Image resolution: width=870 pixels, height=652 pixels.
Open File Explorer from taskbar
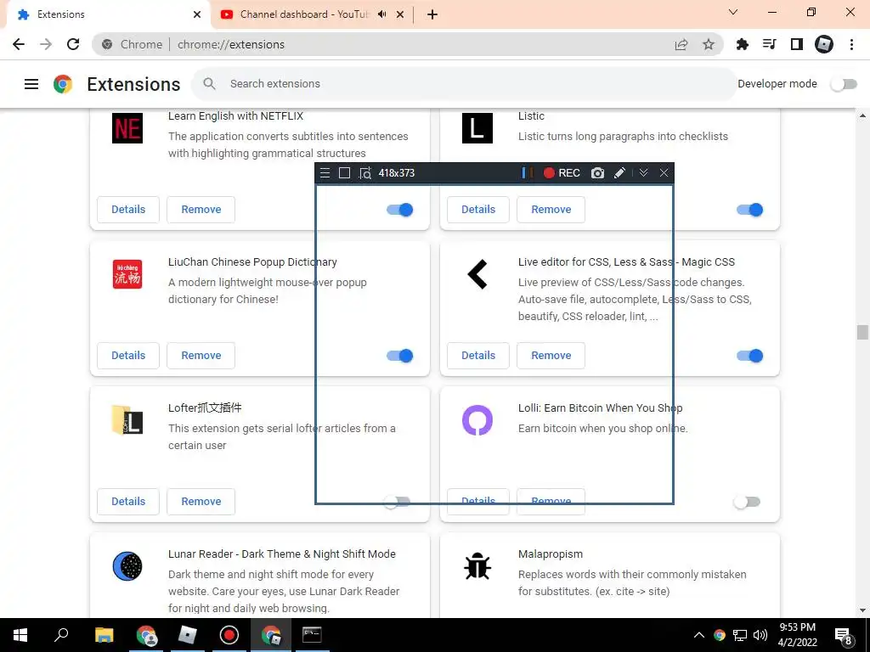coord(104,635)
